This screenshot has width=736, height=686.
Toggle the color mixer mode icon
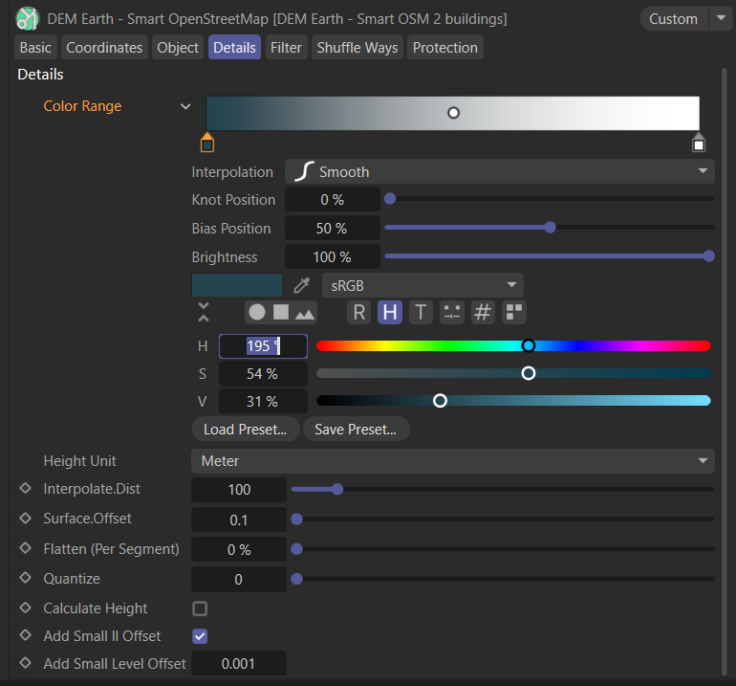click(451, 313)
